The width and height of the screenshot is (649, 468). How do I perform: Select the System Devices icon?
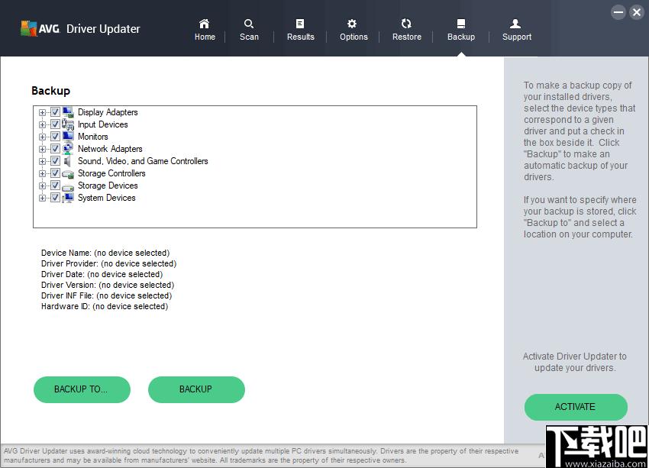[68, 198]
